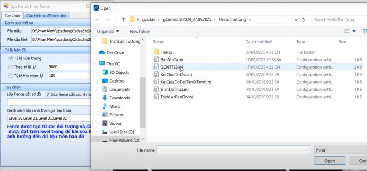Click the change view layout icon
Screen dimensions: 367x171
coord(346,31)
